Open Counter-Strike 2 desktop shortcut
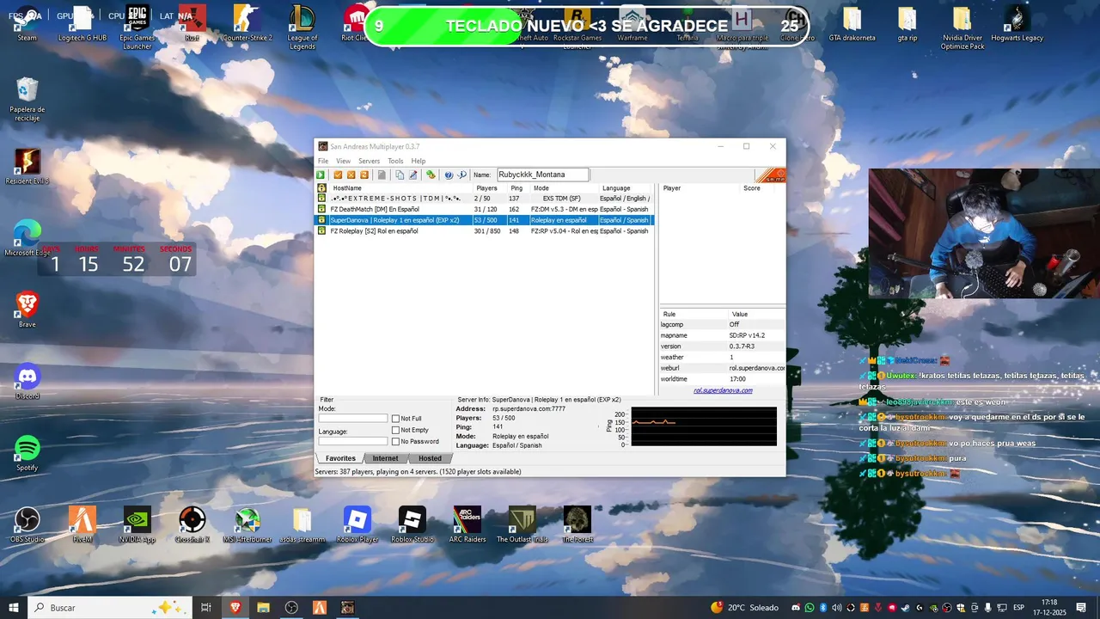The height and width of the screenshot is (619, 1100). pyautogui.click(x=247, y=23)
